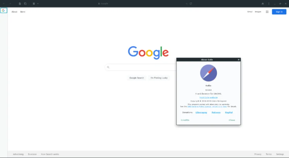Open Settings in the page footer
This screenshot has height=158, width=289.
point(280,154)
